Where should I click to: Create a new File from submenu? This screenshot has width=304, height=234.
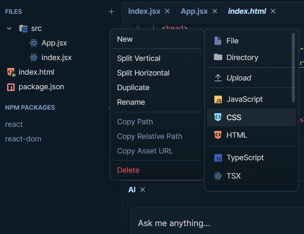pos(251,41)
